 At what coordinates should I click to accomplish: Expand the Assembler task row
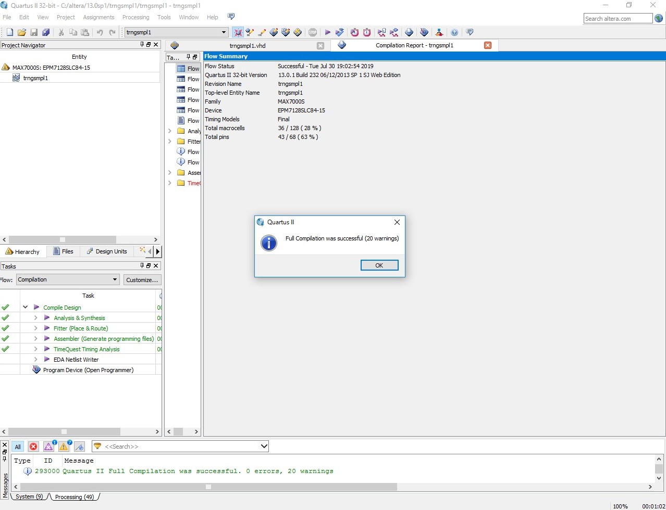tap(35, 339)
